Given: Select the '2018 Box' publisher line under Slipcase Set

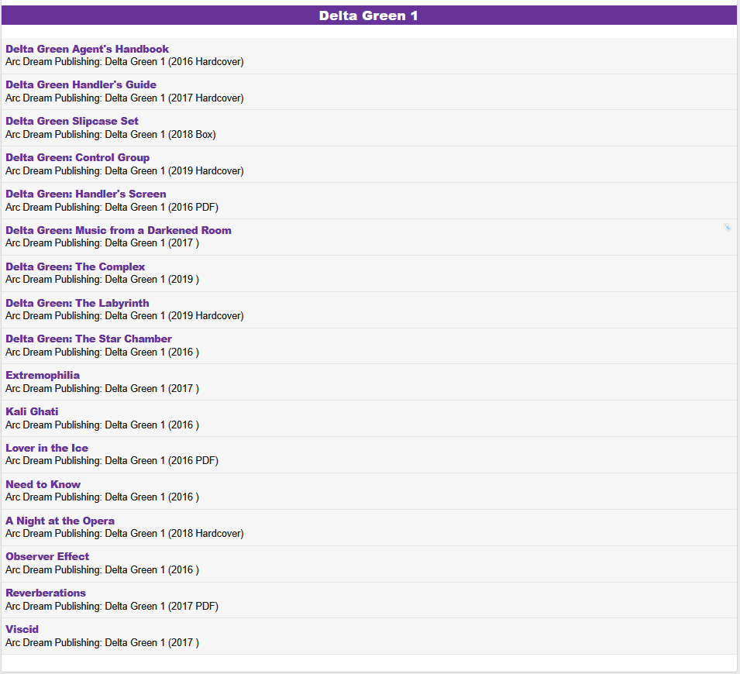Looking at the screenshot, I should pyautogui.click(x=111, y=135).
